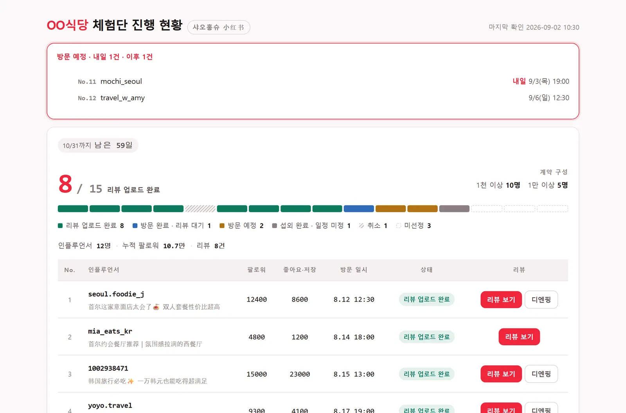Click the striped 취소 legend icon
This screenshot has height=413, width=626.
click(362, 226)
